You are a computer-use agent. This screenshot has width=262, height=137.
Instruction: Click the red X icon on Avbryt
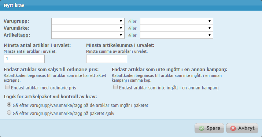tap(233, 128)
